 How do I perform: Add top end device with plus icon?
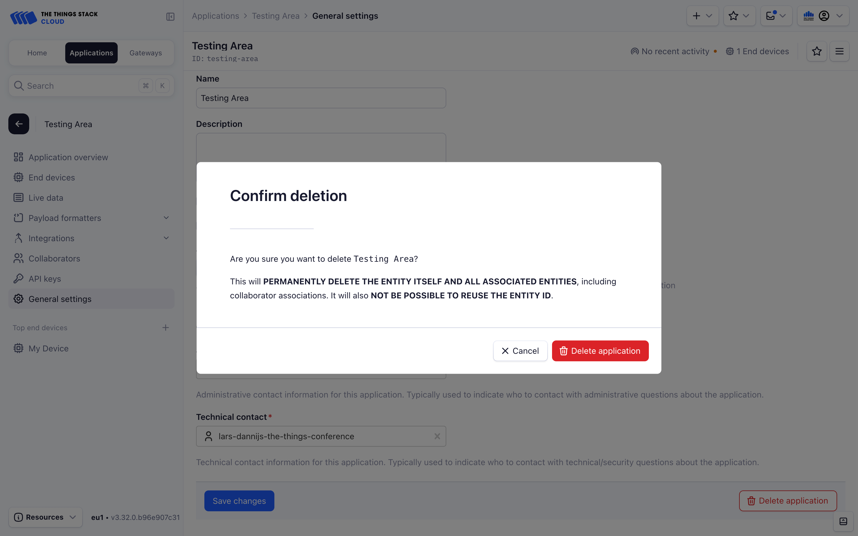click(166, 328)
